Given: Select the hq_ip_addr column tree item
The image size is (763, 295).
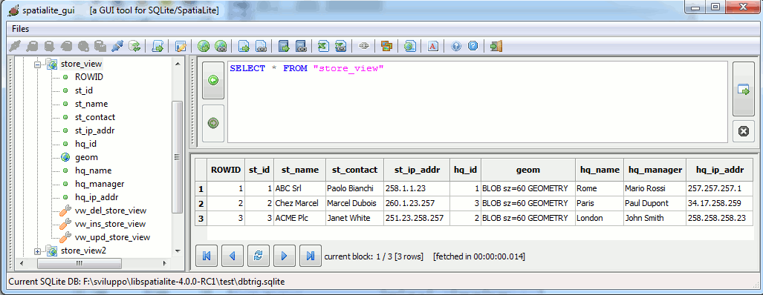Looking at the screenshot, I should (x=97, y=197).
